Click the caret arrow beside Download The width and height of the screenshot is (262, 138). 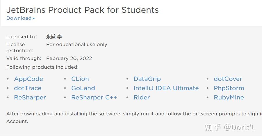coord(34,19)
